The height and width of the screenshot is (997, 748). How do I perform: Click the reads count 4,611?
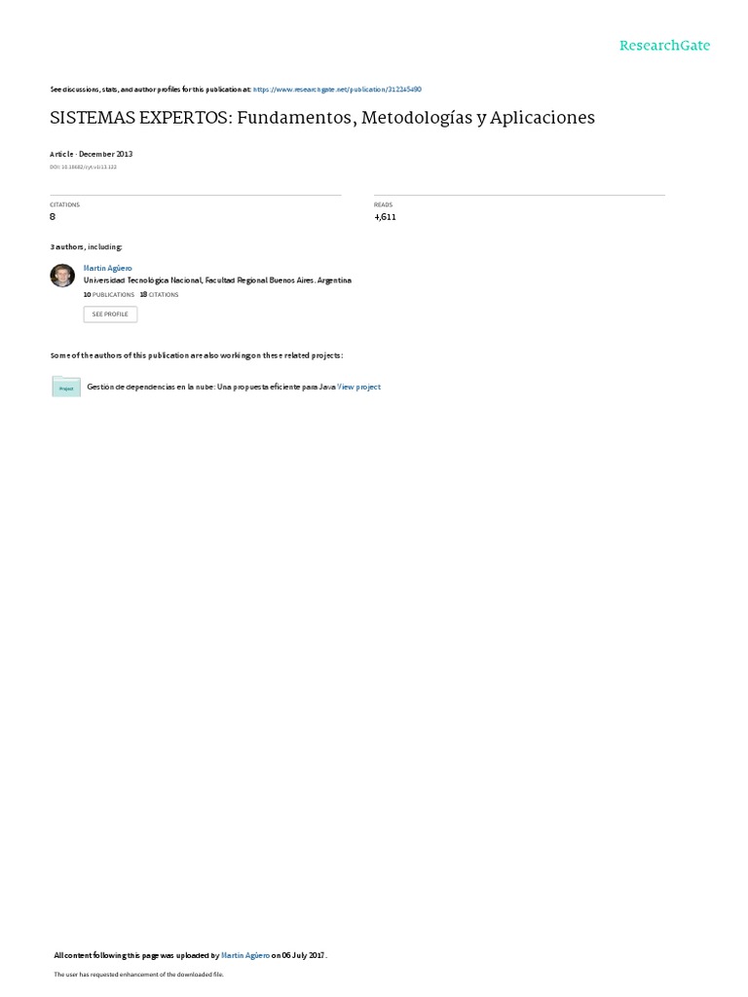pyautogui.click(x=385, y=217)
